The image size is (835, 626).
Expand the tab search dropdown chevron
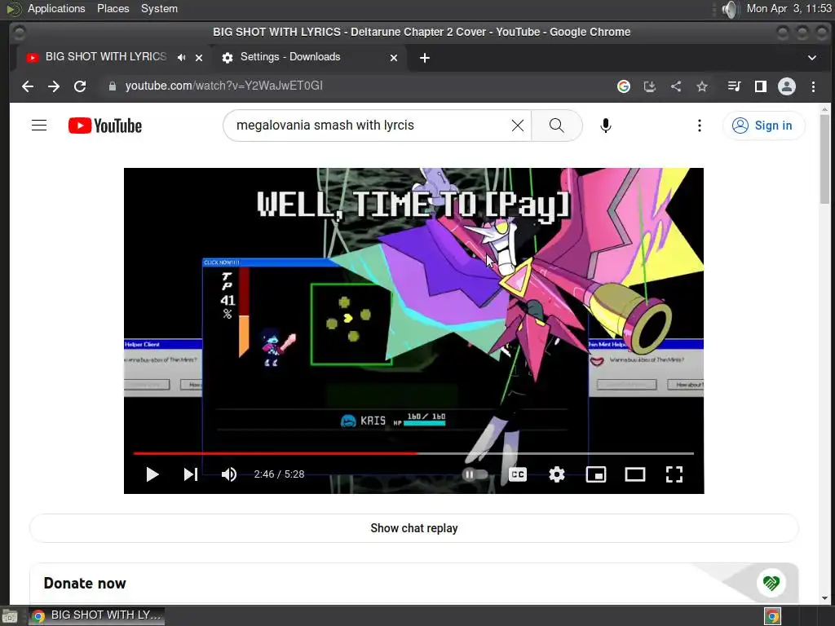tap(811, 58)
